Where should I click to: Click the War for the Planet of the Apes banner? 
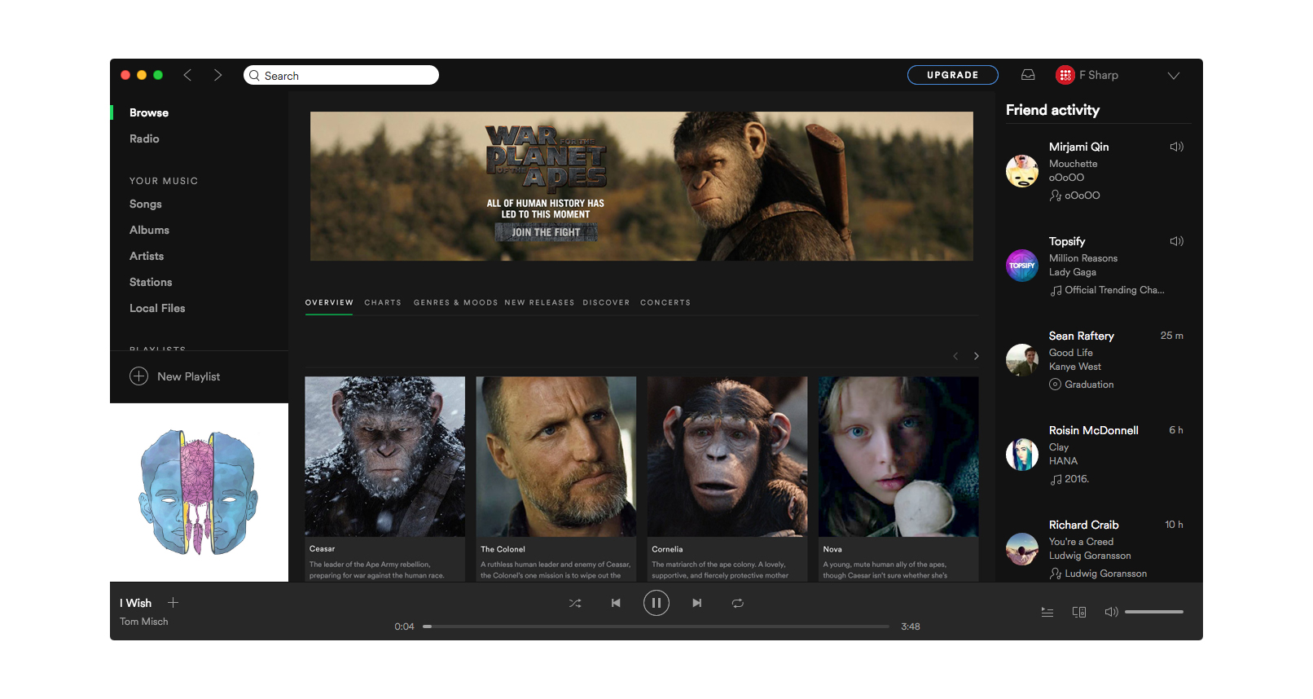(x=642, y=187)
